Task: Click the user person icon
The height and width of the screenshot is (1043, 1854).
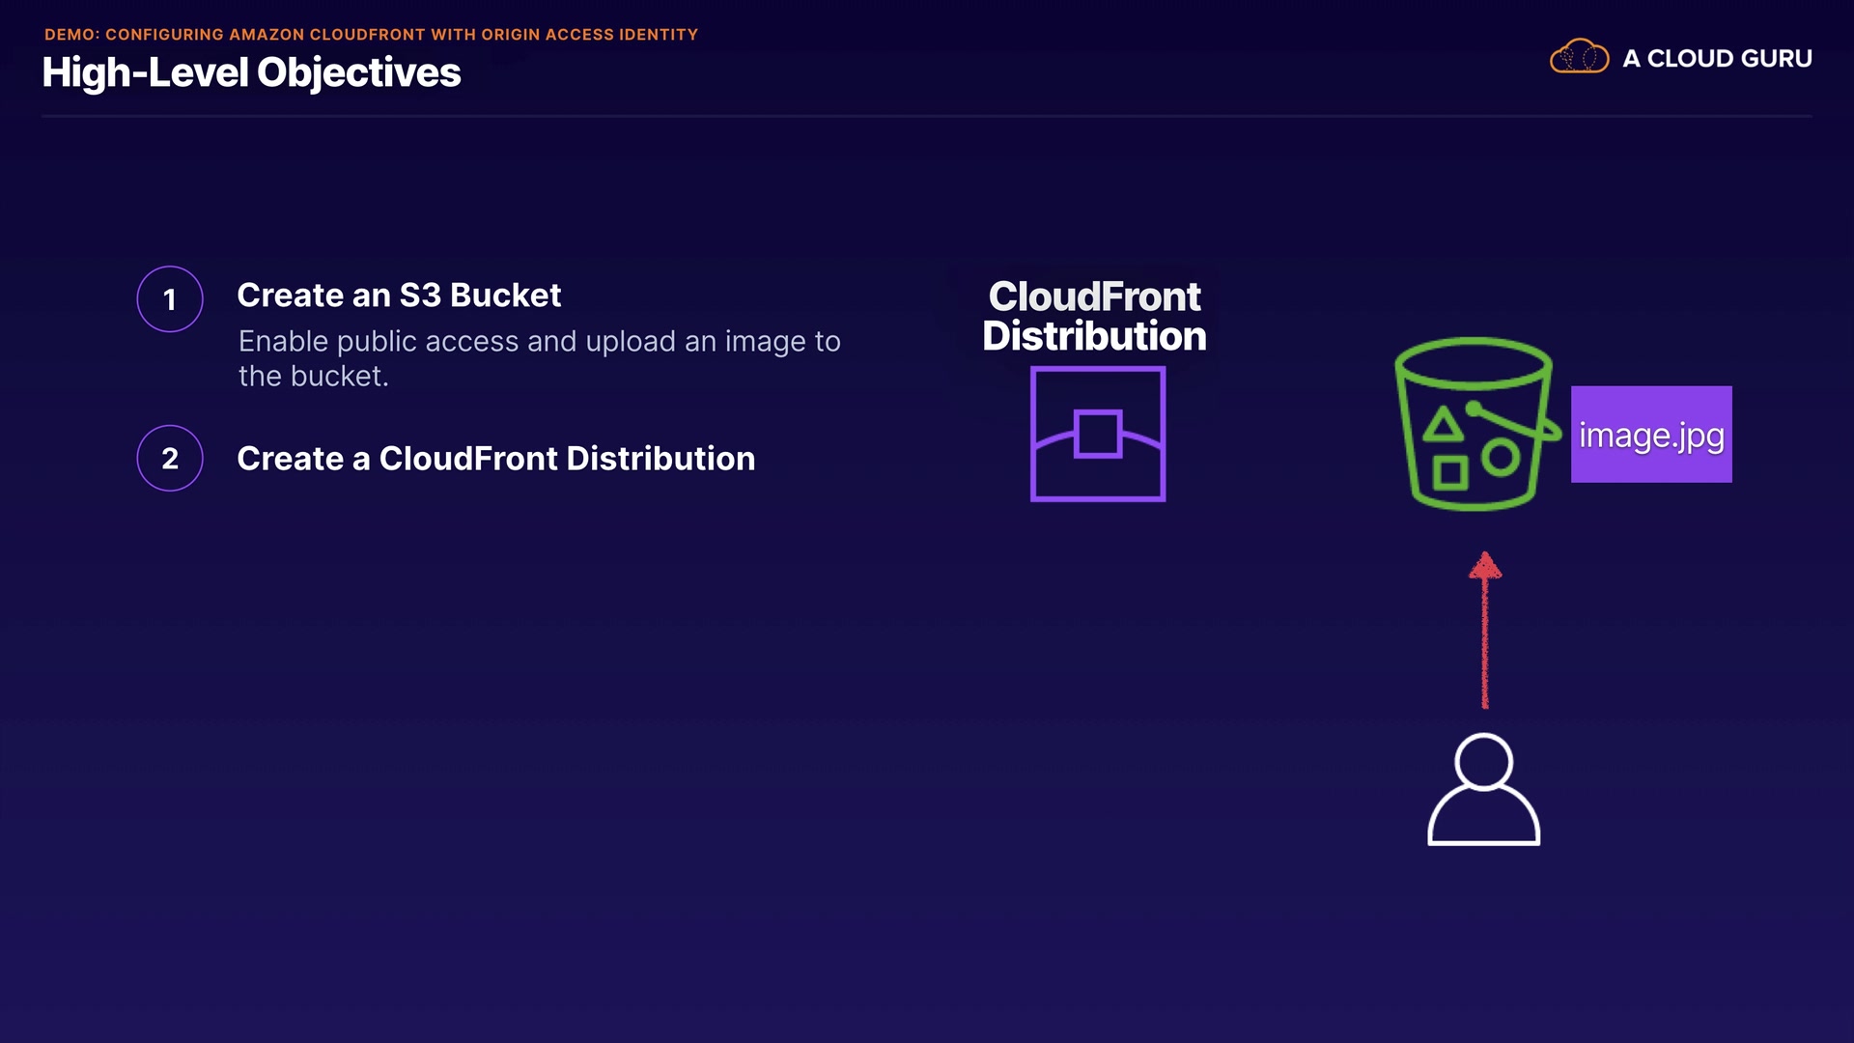Action: (1483, 790)
